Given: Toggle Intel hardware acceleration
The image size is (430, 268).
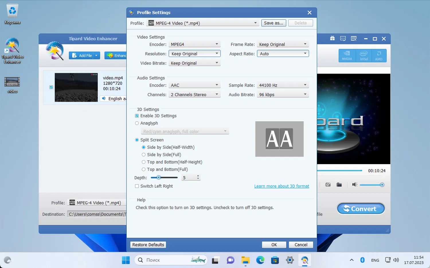Looking at the screenshot, I should (x=364, y=55).
